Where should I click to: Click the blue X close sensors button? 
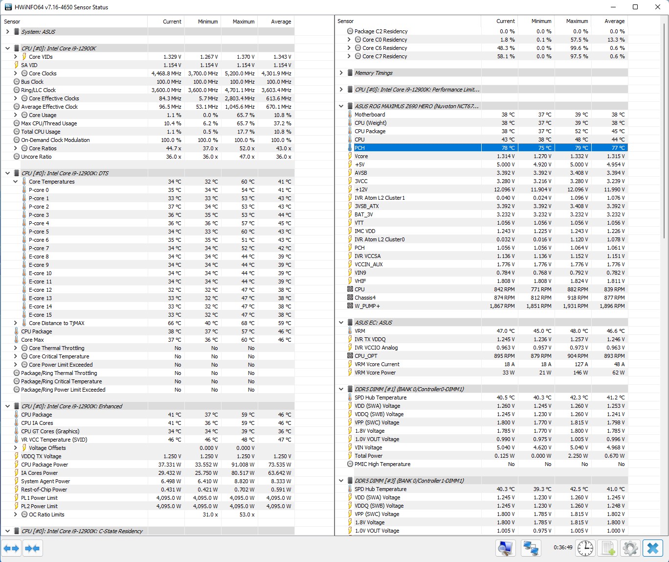(x=653, y=548)
